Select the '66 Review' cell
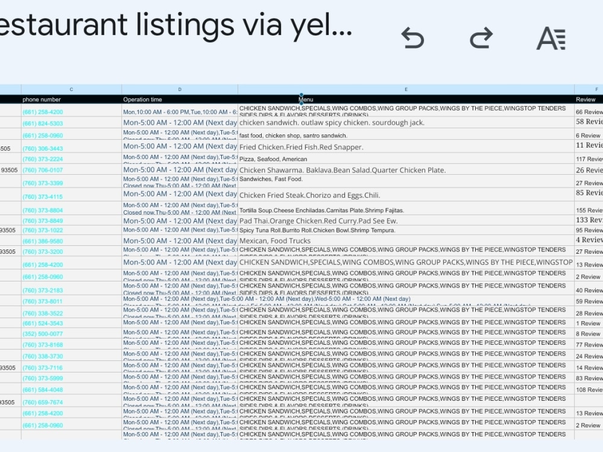 (x=589, y=111)
